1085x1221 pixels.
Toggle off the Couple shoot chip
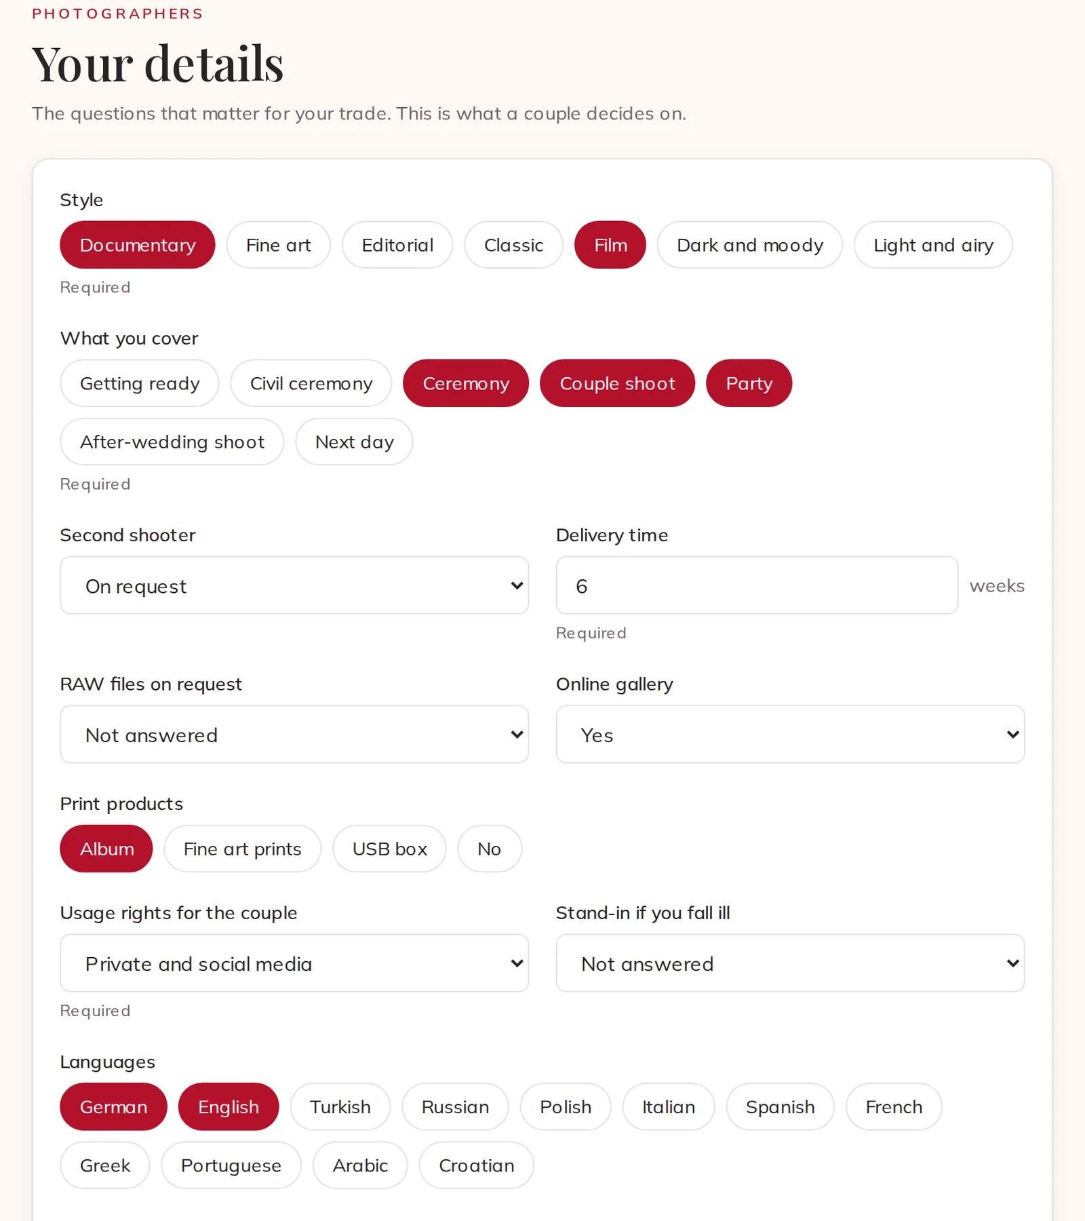618,383
